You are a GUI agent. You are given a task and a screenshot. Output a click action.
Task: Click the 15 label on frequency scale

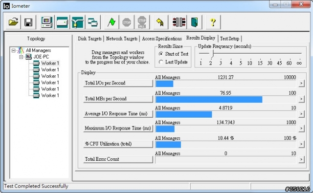pos(260,63)
